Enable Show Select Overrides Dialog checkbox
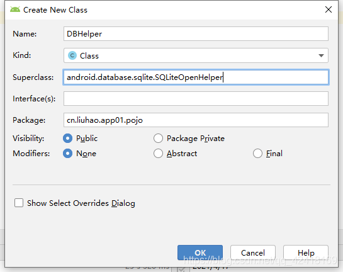Image resolution: width=343 pixels, height=272 pixels. [19, 203]
